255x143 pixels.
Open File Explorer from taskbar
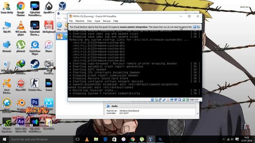coord(96,139)
